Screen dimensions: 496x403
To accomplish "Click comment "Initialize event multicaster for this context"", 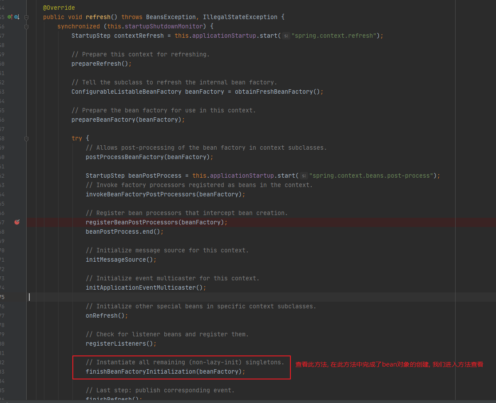I will pos(172,278).
